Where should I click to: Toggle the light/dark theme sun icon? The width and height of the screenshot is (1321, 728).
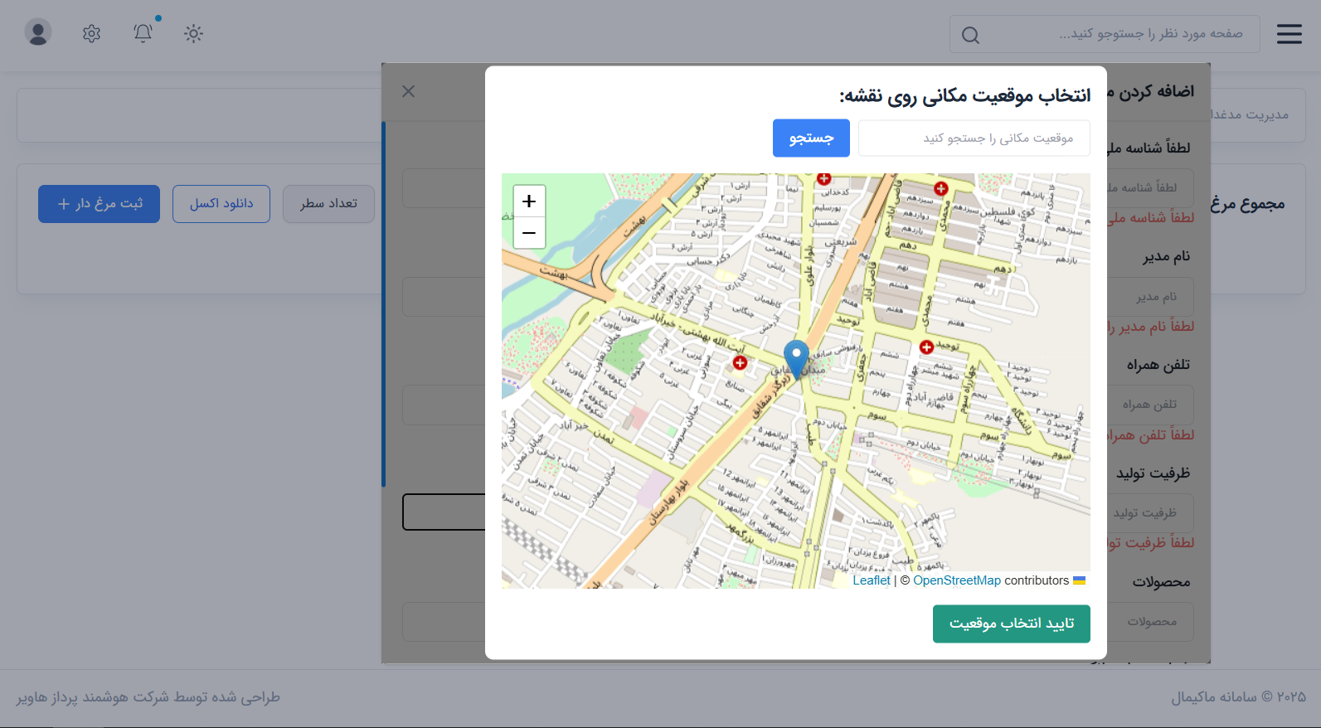[x=193, y=34]
